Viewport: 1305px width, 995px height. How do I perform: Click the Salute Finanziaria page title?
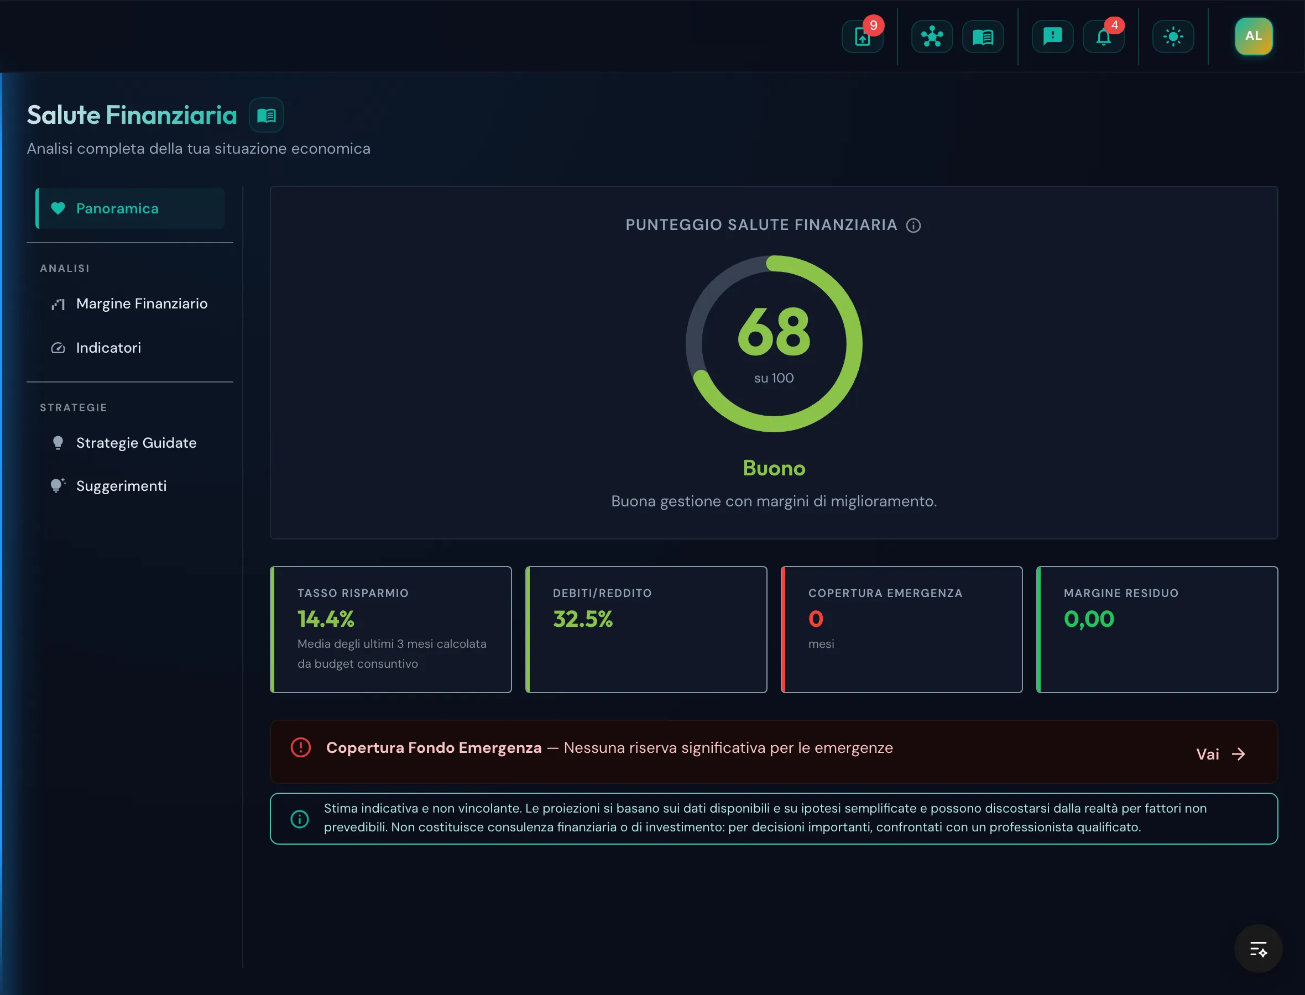pos(132,115)
